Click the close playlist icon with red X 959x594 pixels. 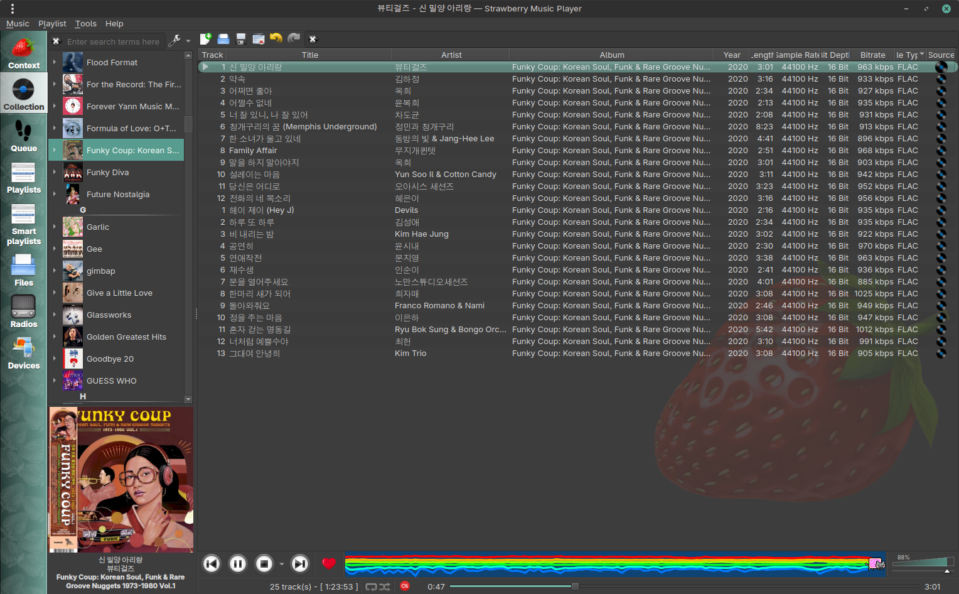click(x=258, y=39)
